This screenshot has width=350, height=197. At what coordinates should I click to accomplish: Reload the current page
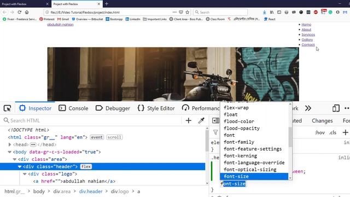pos(20,12)
